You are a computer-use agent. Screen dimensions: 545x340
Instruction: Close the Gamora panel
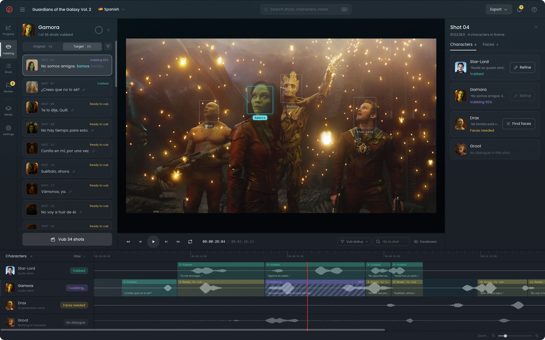pyautogui.click(x=108, y=30)
